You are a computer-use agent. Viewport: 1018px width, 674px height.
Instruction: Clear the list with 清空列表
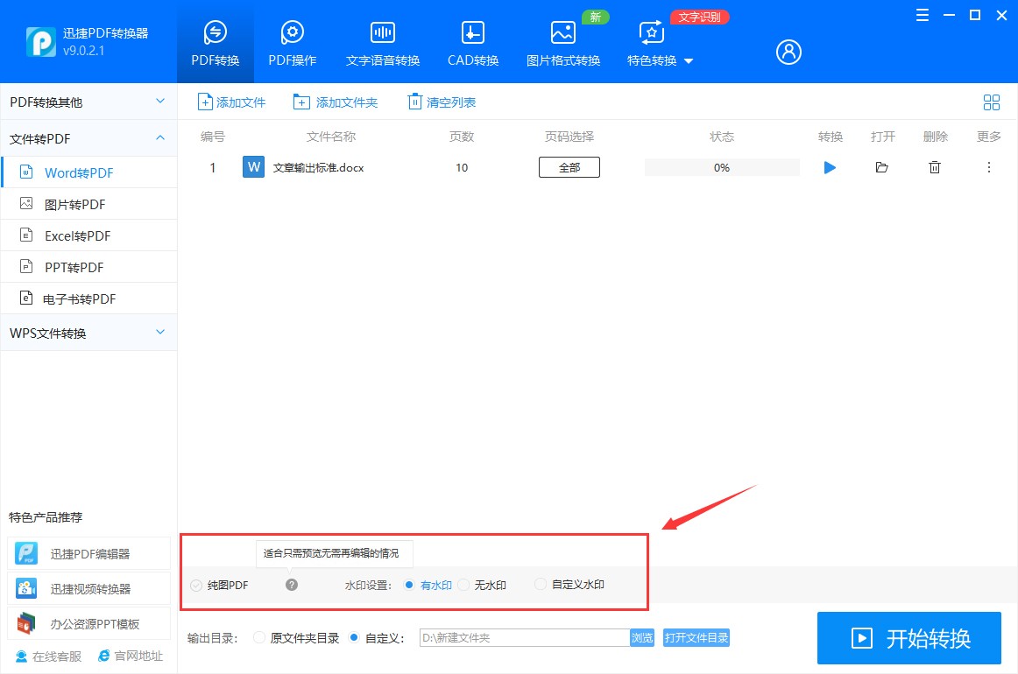pos(442,102)
